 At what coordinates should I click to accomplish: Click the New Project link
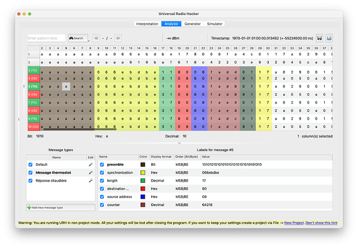295,223
